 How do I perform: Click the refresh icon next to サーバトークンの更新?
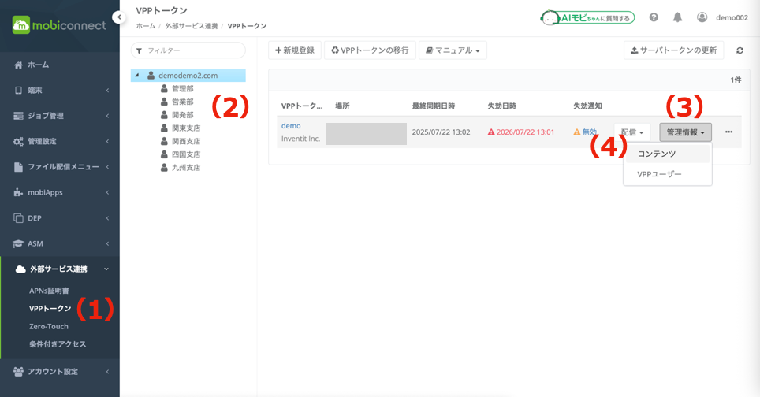point(740,50)
